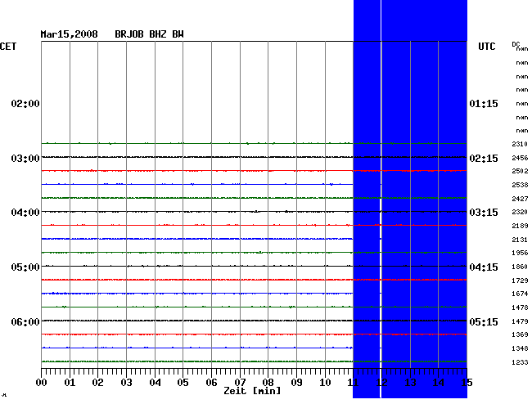This screenshot has width=532, height=404.
Task: Pick the DC value 1860
Action: pyautogui.click(x=520, y=267)
